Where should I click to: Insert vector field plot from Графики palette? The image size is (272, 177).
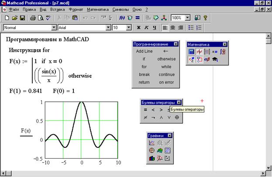tap(168, 158)
